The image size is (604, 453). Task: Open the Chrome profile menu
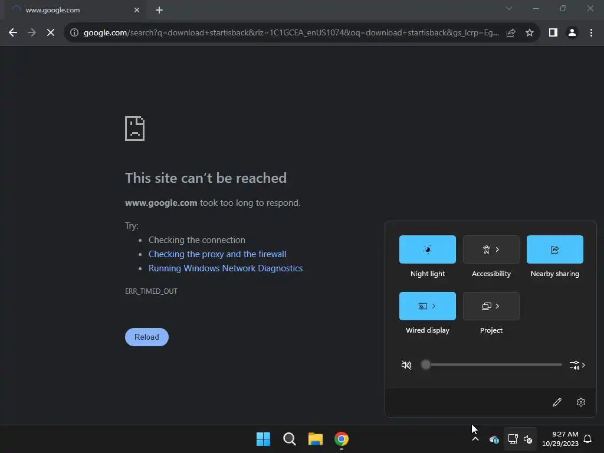tap(572, 33)
